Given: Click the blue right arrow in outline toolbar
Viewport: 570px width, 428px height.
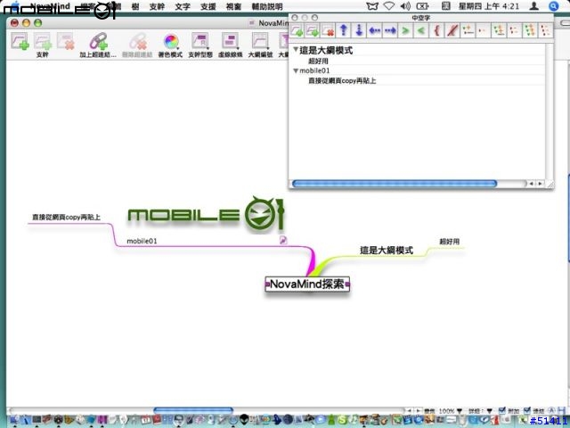Looking at the screenshot, I should tap(390, 30).
